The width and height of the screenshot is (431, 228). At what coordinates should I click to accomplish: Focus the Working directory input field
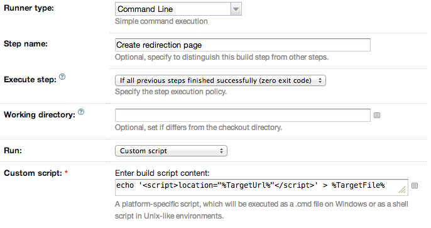click(x=243, y=116)
